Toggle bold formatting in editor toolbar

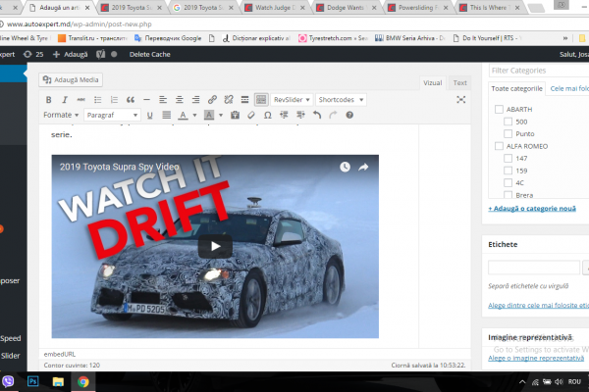tap(48, 100)
